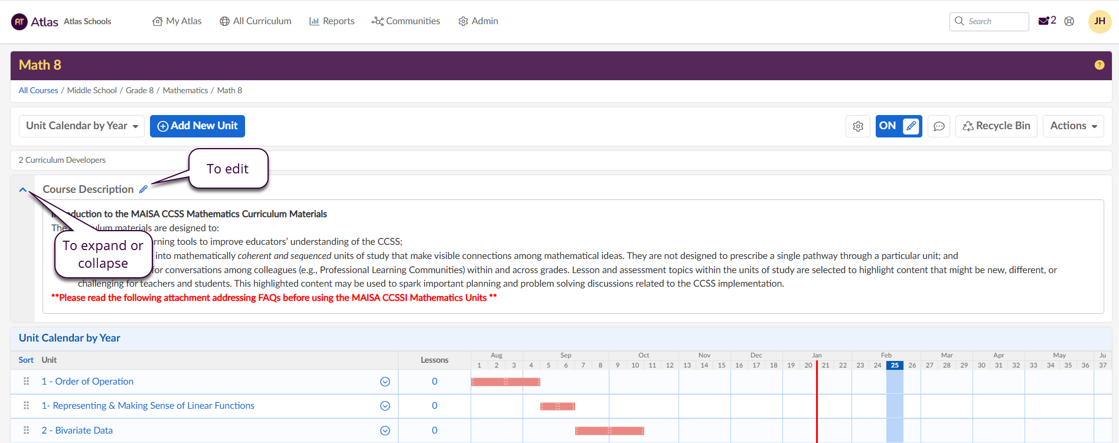Go to the Reports menu
The height and width of the screenshot is (443, 1119).
pos(332,21)
